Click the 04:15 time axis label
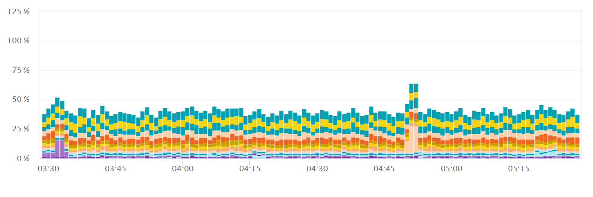 (250, 169)
